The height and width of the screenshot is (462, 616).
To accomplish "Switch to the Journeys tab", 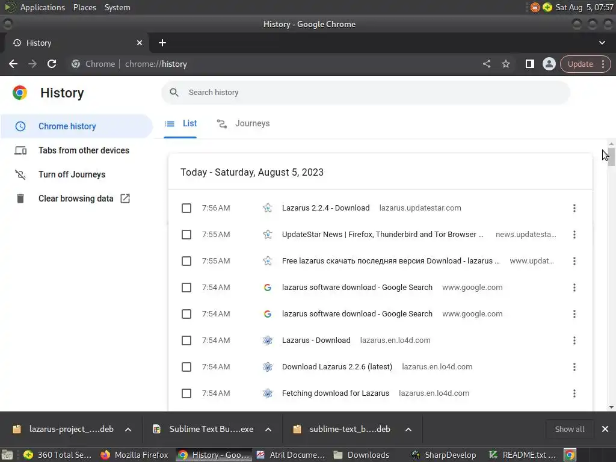I will pos(243,123).
